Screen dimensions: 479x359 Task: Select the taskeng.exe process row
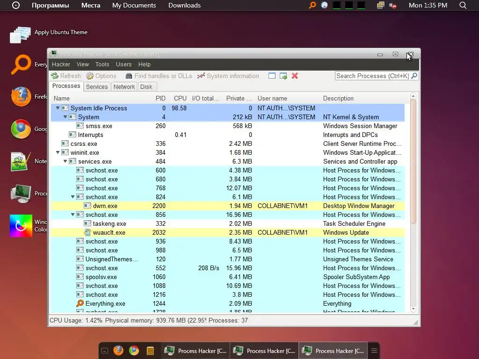pyautogui.click(x=228, y=223)
